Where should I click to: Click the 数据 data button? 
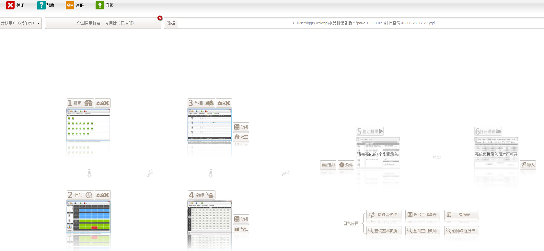pos(171,23)
